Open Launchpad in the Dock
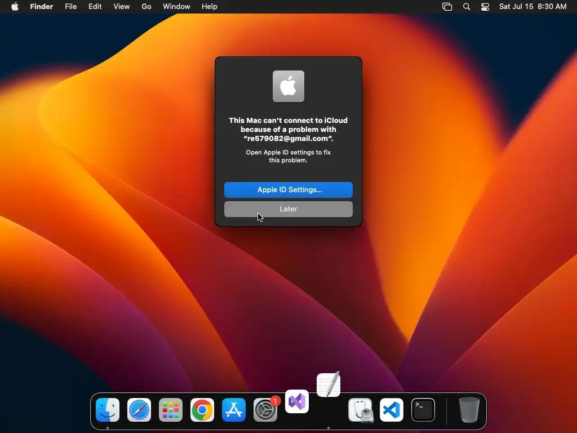The image size is (577, 433). [171, 410]
